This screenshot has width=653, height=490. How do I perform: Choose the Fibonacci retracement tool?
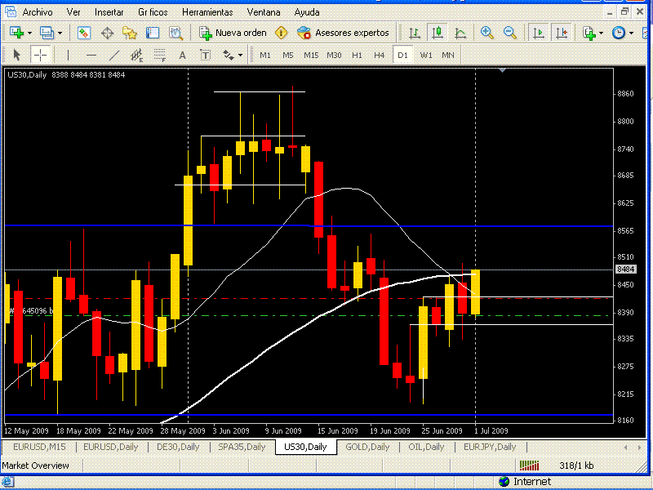pos(160,55)
